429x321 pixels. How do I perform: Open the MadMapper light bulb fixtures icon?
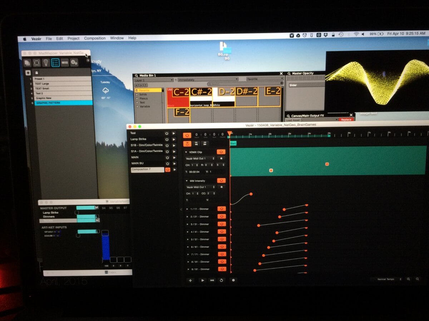tap(46, 63)
